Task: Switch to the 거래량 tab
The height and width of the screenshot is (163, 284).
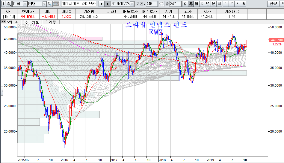Action: 51,22
